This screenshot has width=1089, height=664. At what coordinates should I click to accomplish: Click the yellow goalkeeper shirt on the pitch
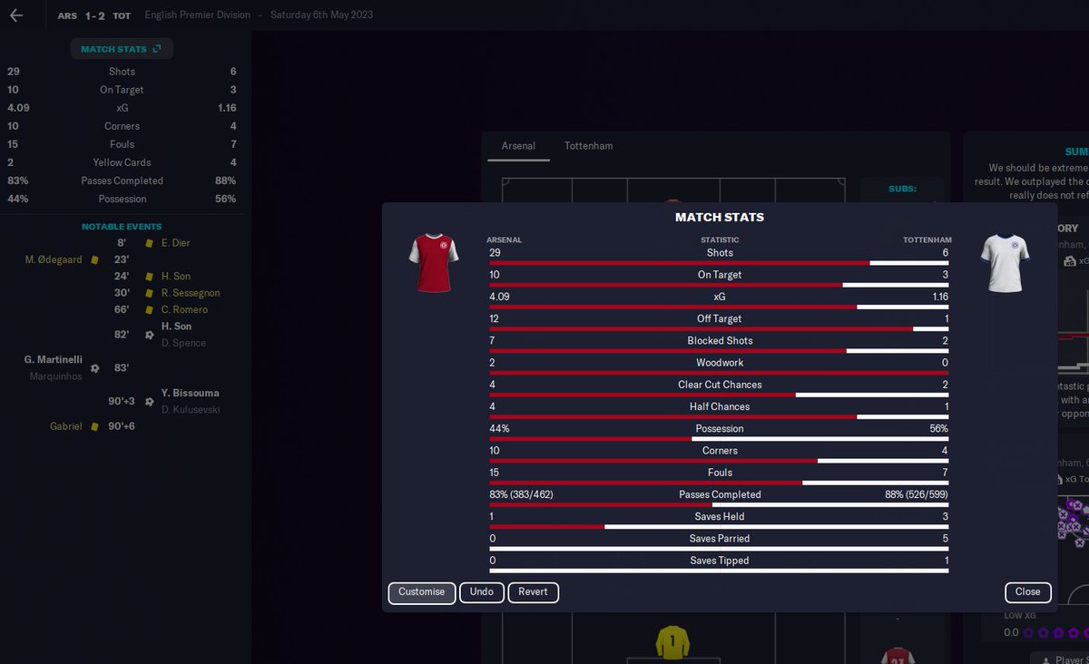[672, 642]
